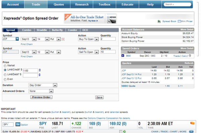Open first leg Put type dropdown
The width and height of the screenshot is (201, 133).
pyautogui.click(x=59, y=39)
